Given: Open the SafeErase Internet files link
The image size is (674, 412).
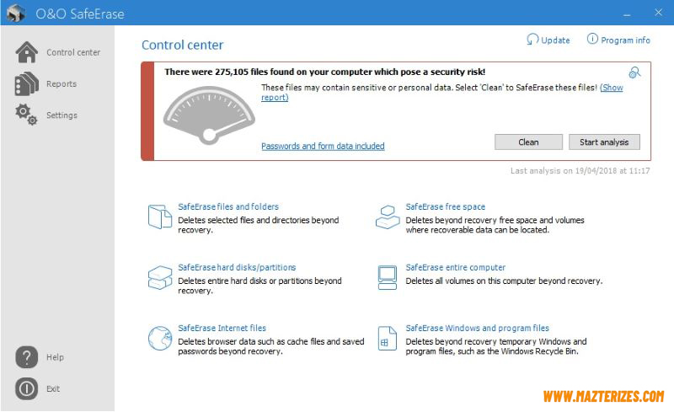Looking at the screenshot, I should pos(222,328).
